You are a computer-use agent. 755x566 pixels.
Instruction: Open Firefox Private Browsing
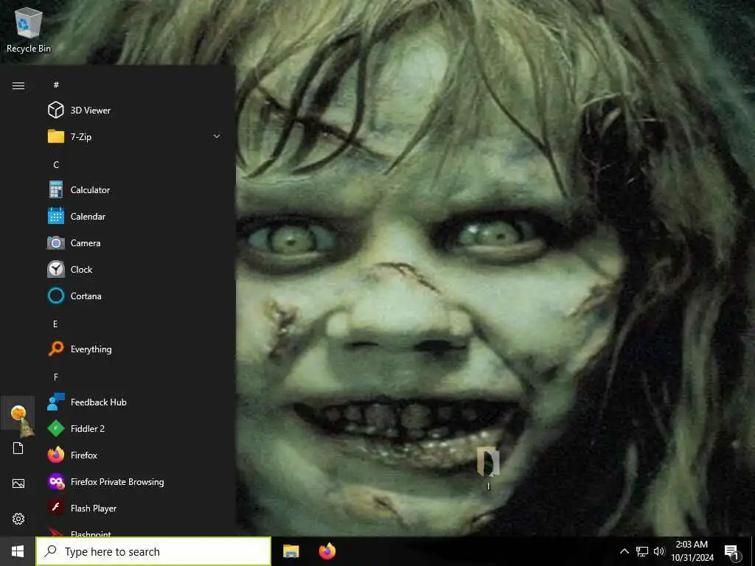pyautogui.click(x=135, y=482)
